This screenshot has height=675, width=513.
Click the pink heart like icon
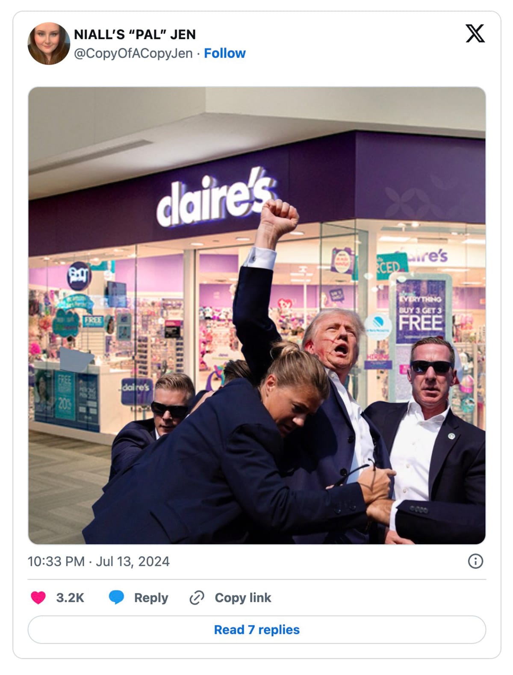pos(38,597)
